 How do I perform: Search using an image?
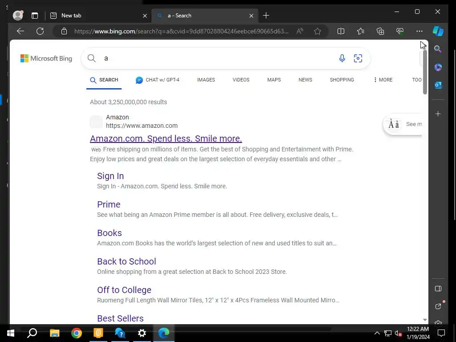click(x=358, y=58)
